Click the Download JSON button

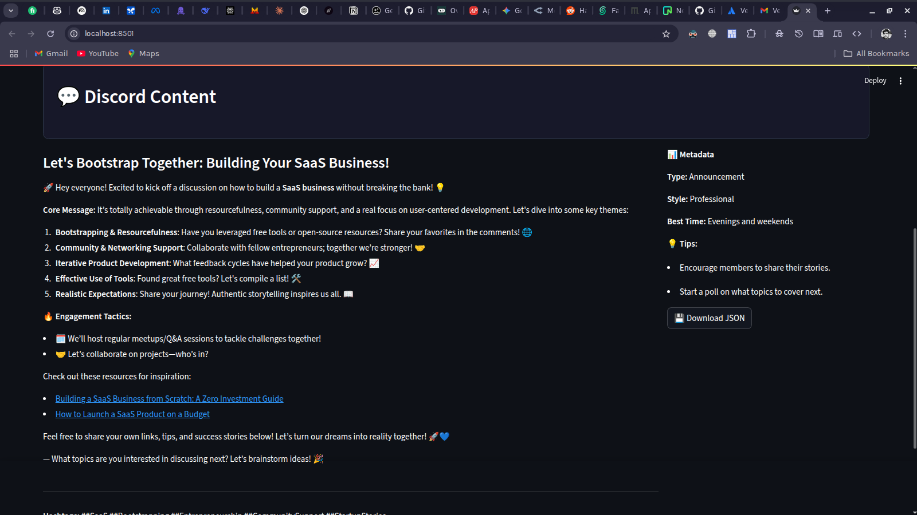pos(709,318)
